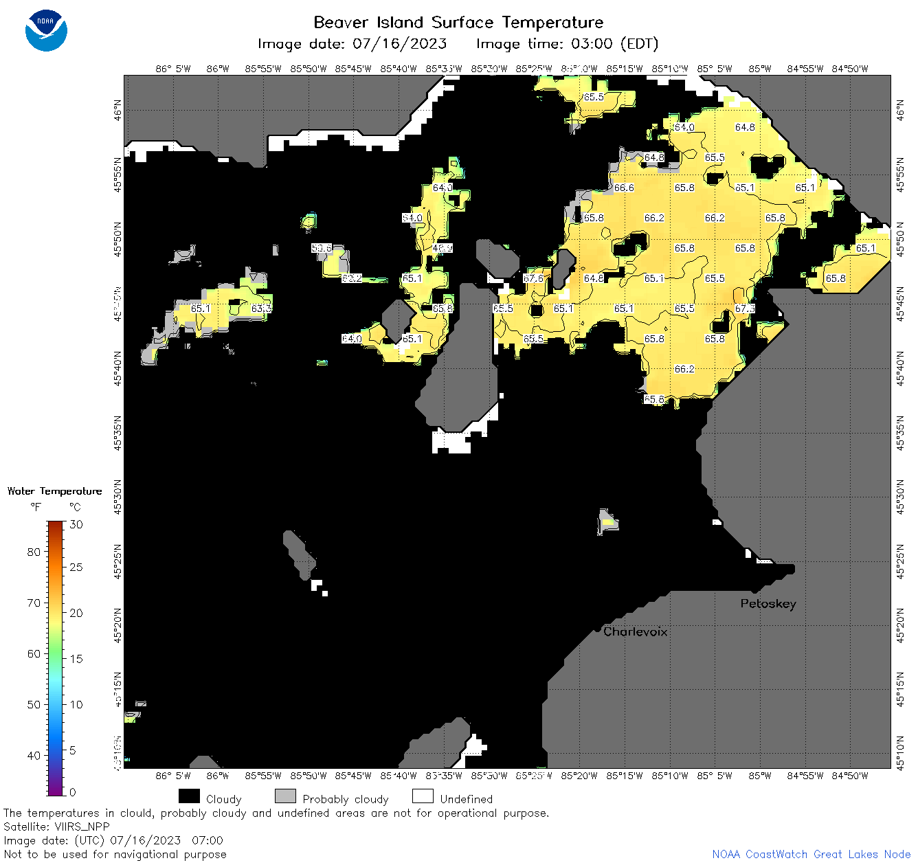This screenshot has width=918, height=865.
Task: Click the Probably cloudy legend label text
Action: click(x=346, y=799)
